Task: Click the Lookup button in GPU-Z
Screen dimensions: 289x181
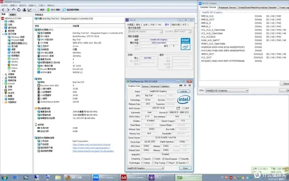Action: tap(183, 91)
